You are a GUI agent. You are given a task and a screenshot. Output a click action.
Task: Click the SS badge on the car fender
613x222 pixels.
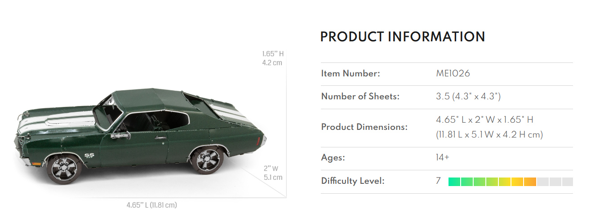point(89,156)
